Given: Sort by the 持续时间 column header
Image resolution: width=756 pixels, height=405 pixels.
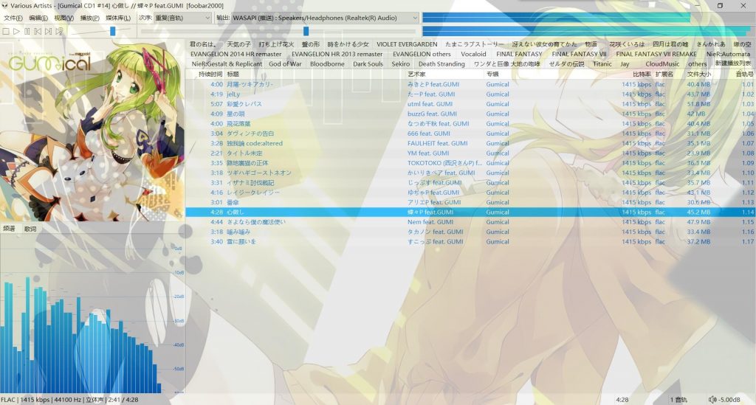Looking at the screenshot, I should coord(210,75).
